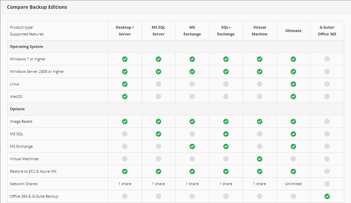This screenshot has height=203, width=351.
Task: Click green check for macOS under Desktop / Server
Action: tap(125, 96)
